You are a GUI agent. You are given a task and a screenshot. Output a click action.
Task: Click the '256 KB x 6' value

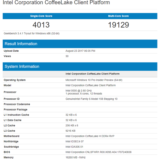(x=72, y=125)
